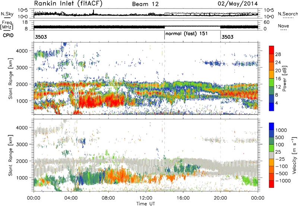Click the '28' power scale value
Screen dimensions: 298x206
point(278,54)
